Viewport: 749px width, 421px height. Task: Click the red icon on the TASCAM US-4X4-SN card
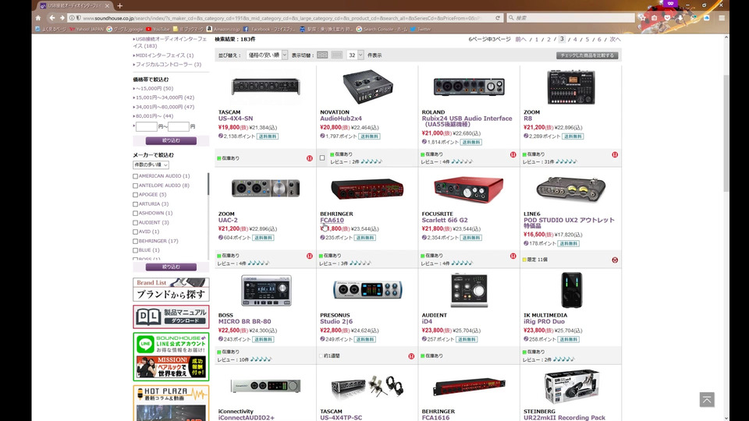(310, 158)
